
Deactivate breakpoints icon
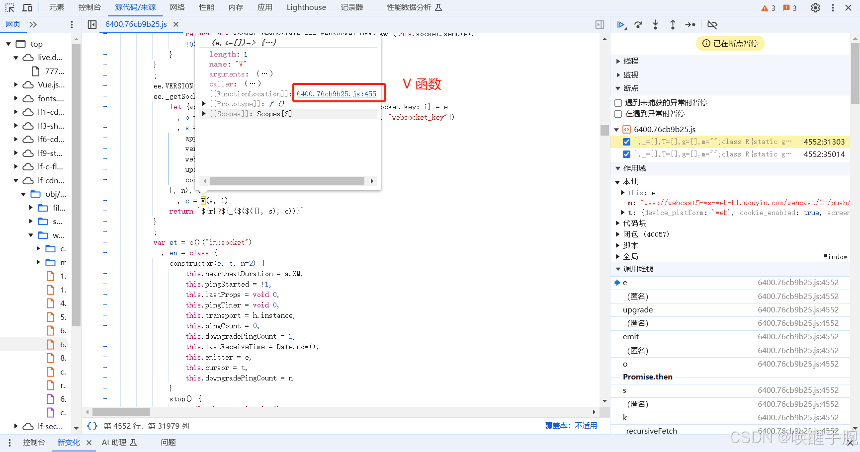tap(712, 24)
